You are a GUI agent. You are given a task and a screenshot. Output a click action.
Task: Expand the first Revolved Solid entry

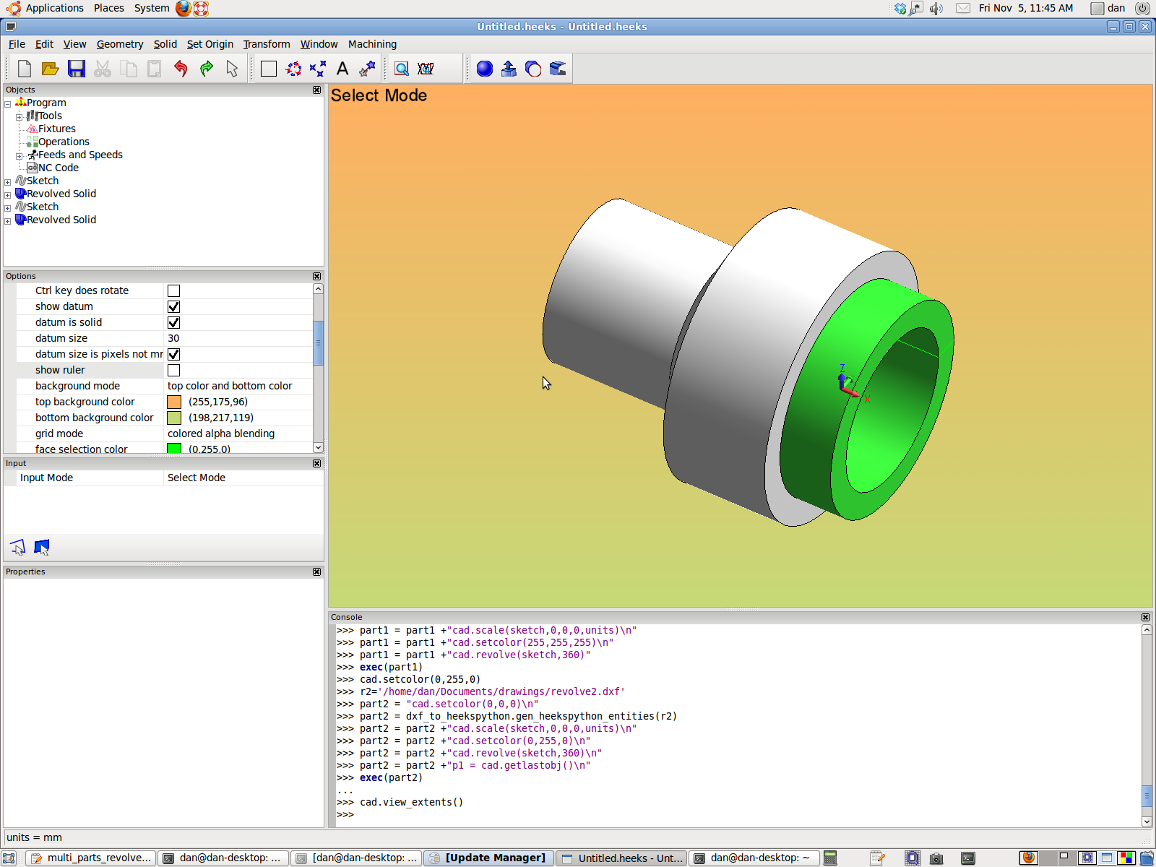(7, 195)
